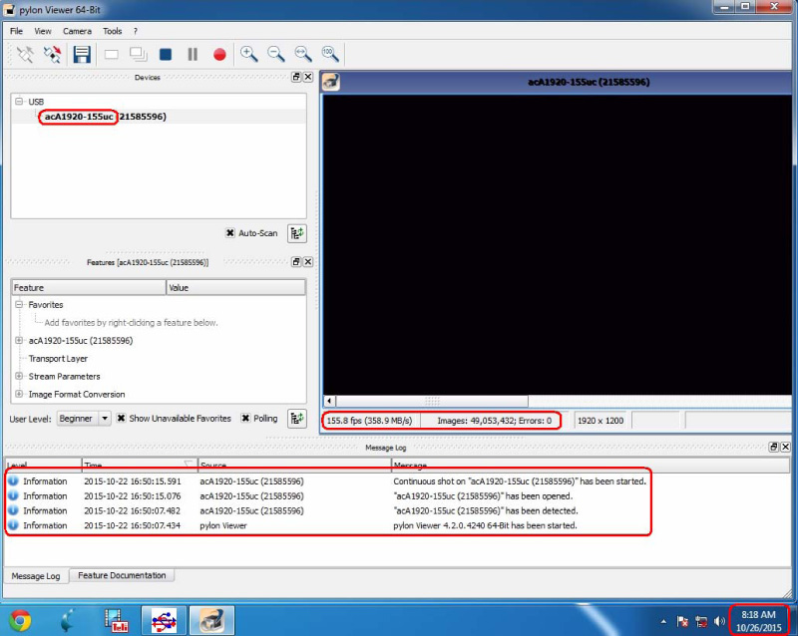Open the ? help menu

tap(136, 31)
